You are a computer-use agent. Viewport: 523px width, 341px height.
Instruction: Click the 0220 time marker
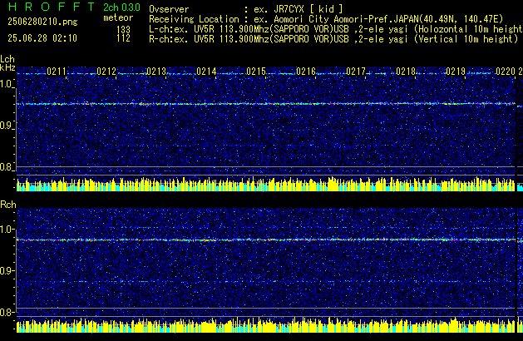(x=506, y=72)
